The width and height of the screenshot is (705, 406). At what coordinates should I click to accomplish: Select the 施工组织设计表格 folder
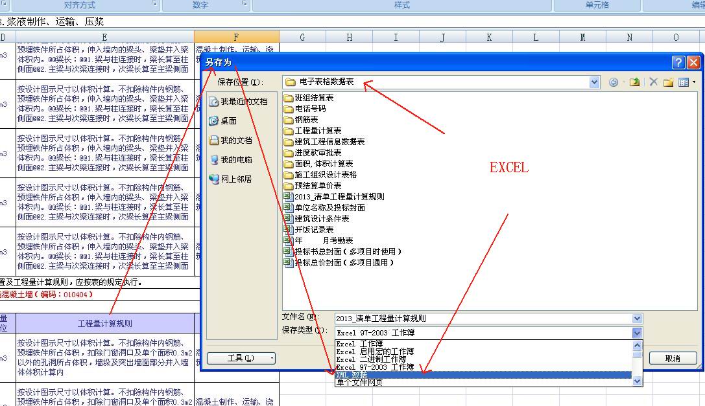(x=320, y=175)
